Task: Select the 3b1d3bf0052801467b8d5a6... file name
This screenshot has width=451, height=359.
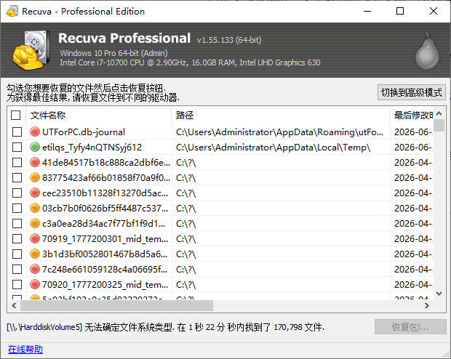Action: 105,254
